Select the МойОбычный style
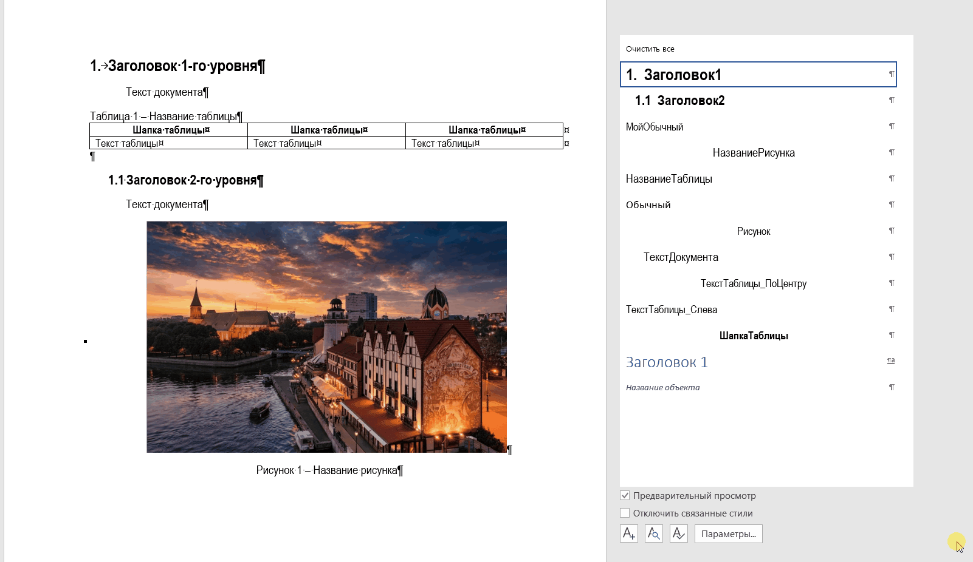The height and width of the screenshot is (562, 973). click(758, 127)
